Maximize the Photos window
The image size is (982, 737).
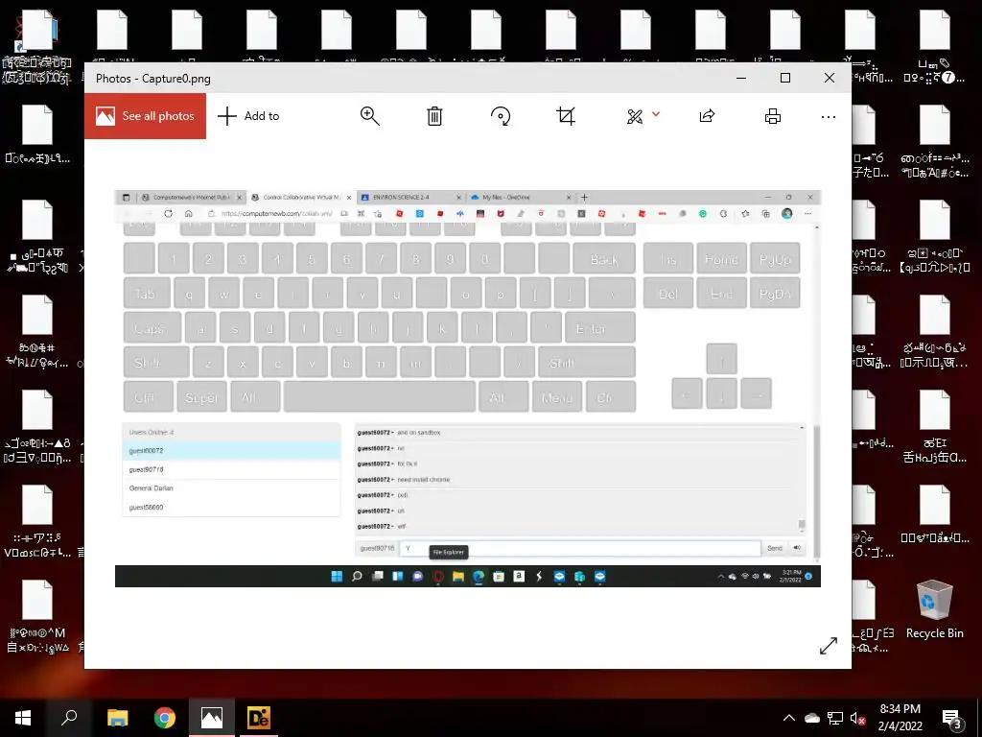tap(785, 78)
